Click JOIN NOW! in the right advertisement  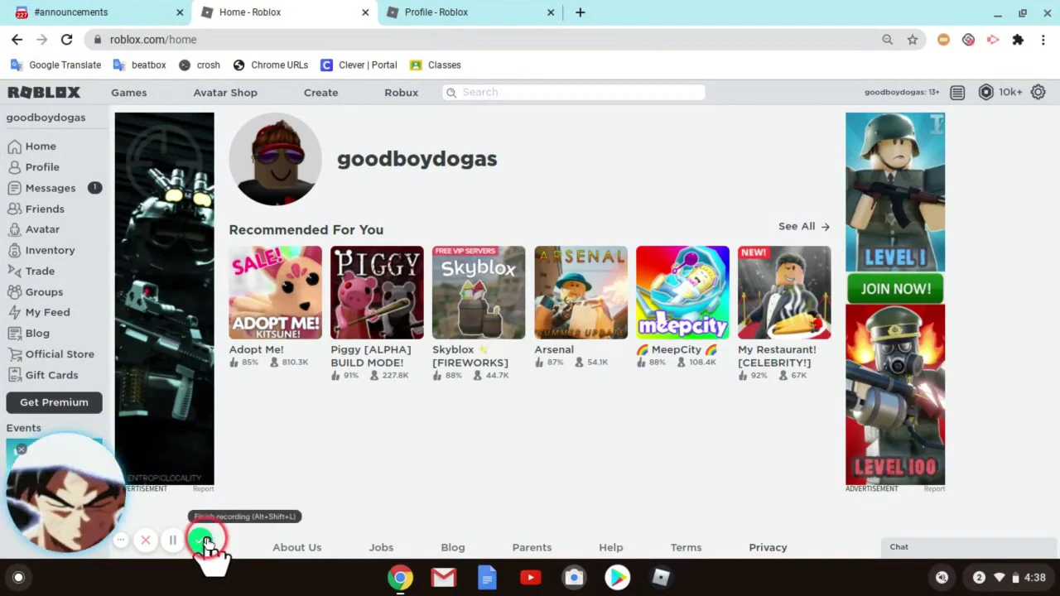[x=895, y=289]
